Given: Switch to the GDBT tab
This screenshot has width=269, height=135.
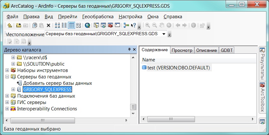Looking at the screenshot, I should point(227,51).
